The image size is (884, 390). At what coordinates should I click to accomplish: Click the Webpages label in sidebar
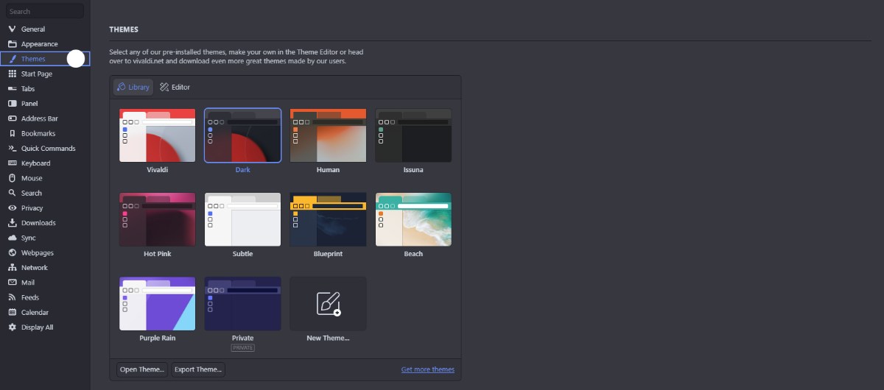coord(38,252)
